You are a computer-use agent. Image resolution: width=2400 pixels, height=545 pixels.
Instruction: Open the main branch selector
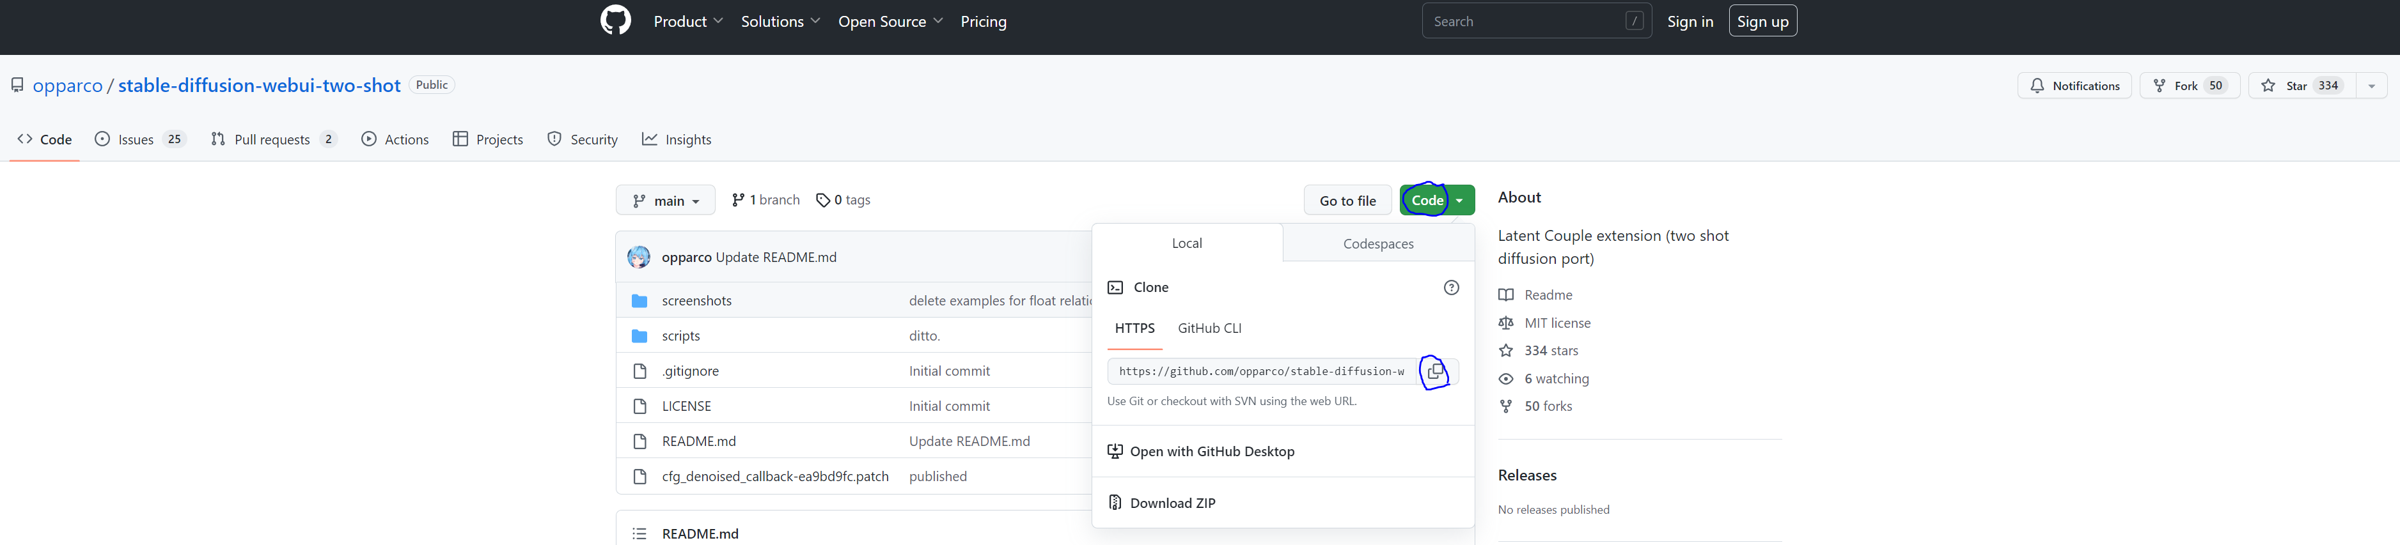[665, 200]
